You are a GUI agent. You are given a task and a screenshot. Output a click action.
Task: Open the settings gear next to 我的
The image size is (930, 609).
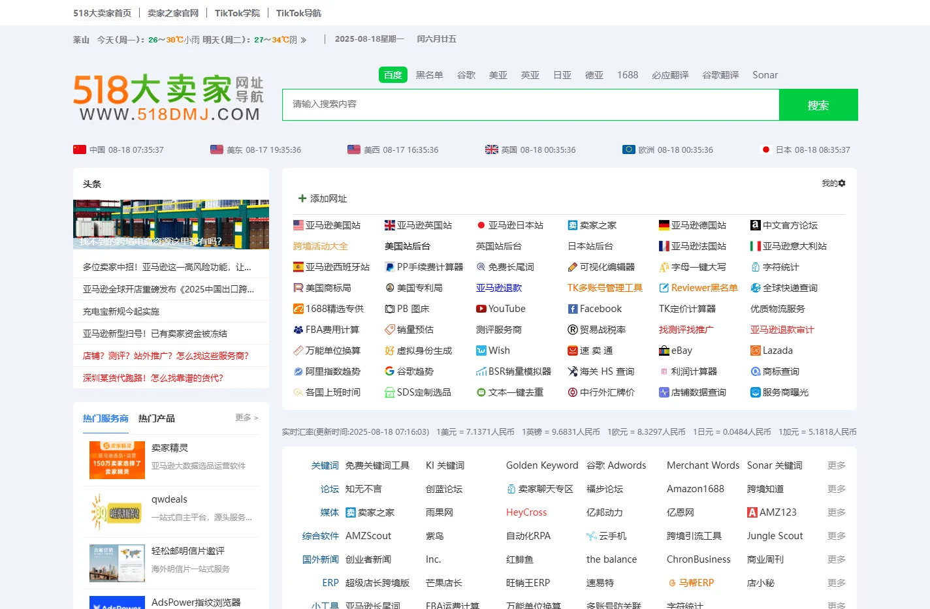[842, 183]
